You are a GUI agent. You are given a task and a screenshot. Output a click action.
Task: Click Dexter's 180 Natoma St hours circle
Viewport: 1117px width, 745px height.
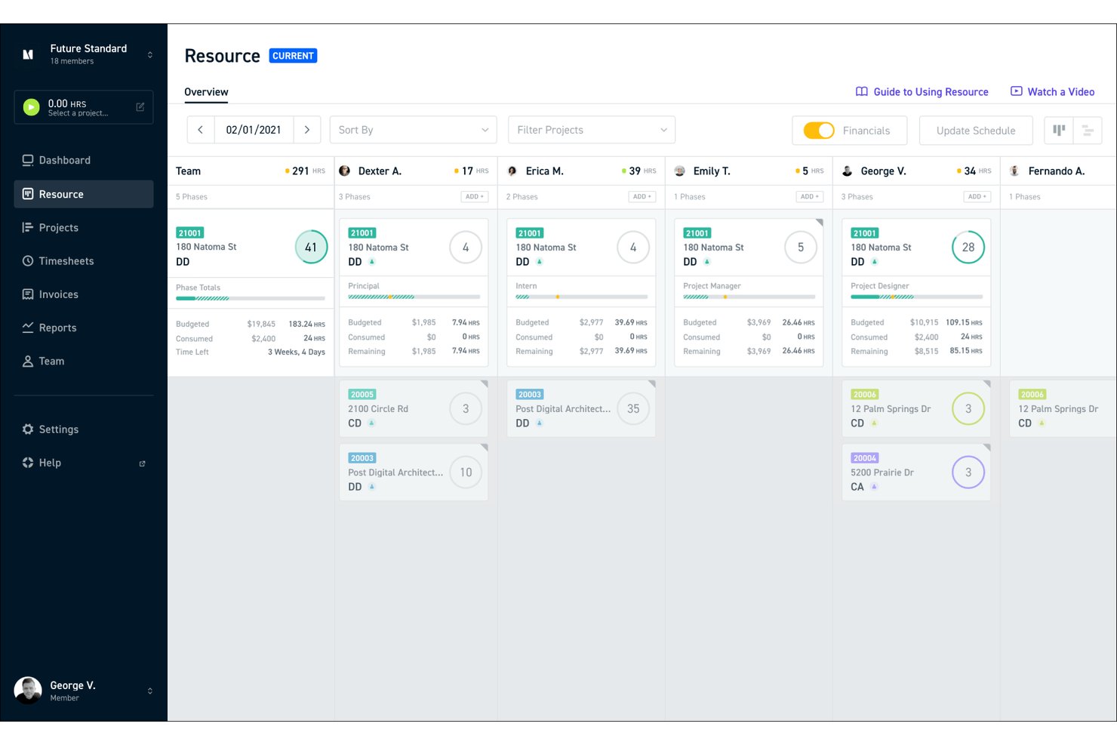pyautogui.click(x=466, y=247)
